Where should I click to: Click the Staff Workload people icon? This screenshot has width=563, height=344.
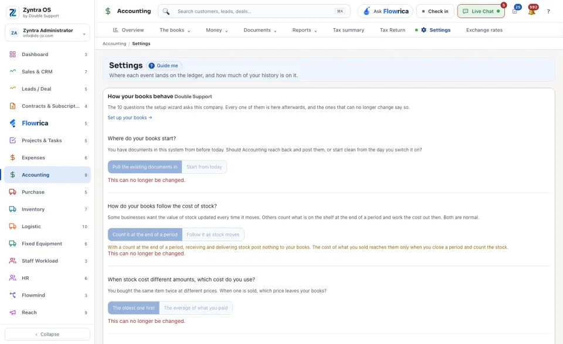[x=12, y=261]
